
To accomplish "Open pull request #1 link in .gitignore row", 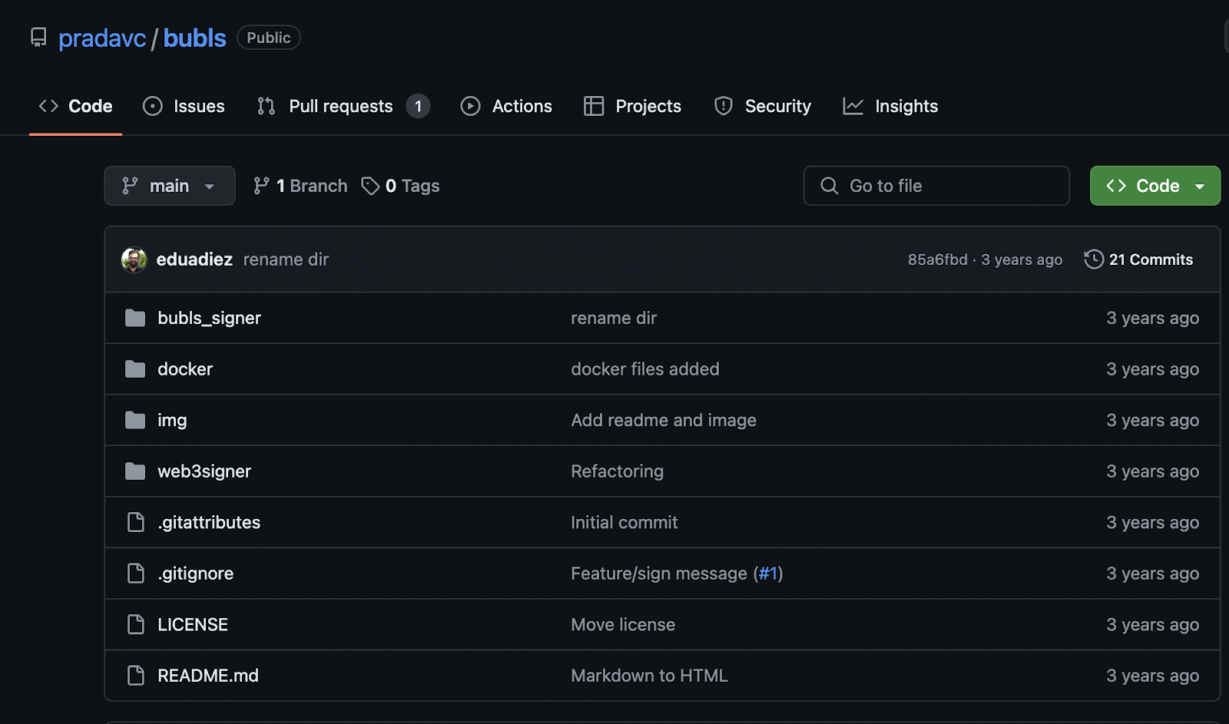I will (768, 574).
